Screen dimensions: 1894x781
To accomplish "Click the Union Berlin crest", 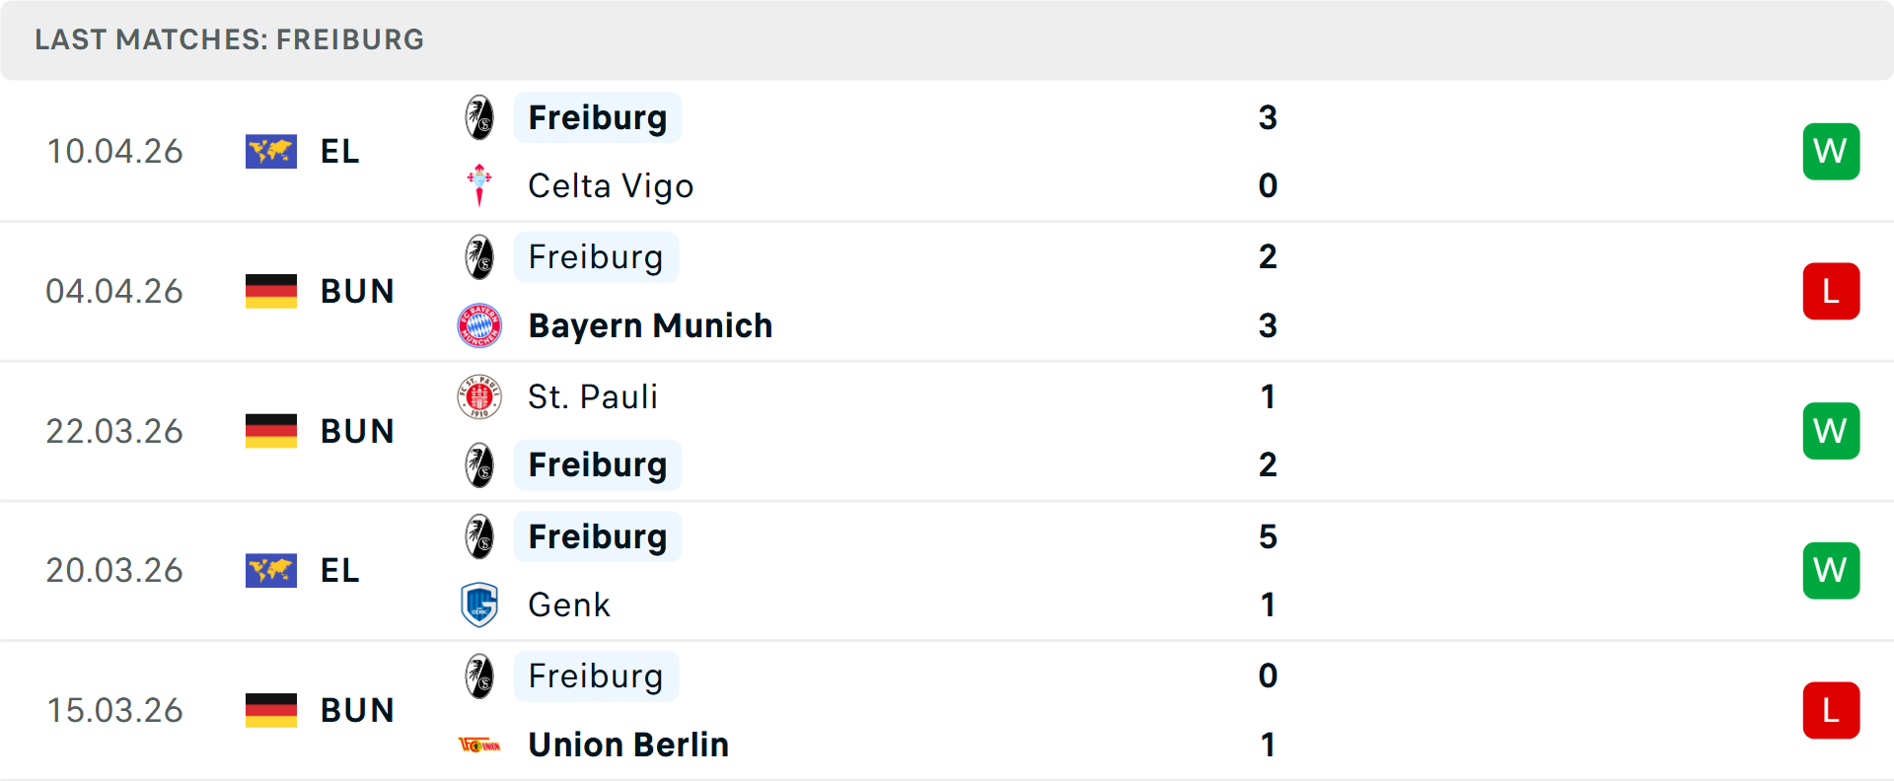I will [480, 745].
